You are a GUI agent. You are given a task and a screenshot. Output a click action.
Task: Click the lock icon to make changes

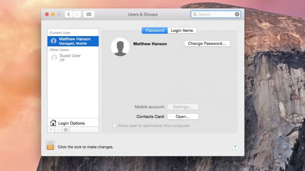(50, 146)
